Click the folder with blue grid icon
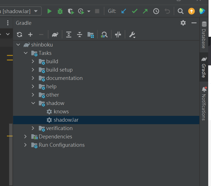Screen dimensions: 211x186 90,35
